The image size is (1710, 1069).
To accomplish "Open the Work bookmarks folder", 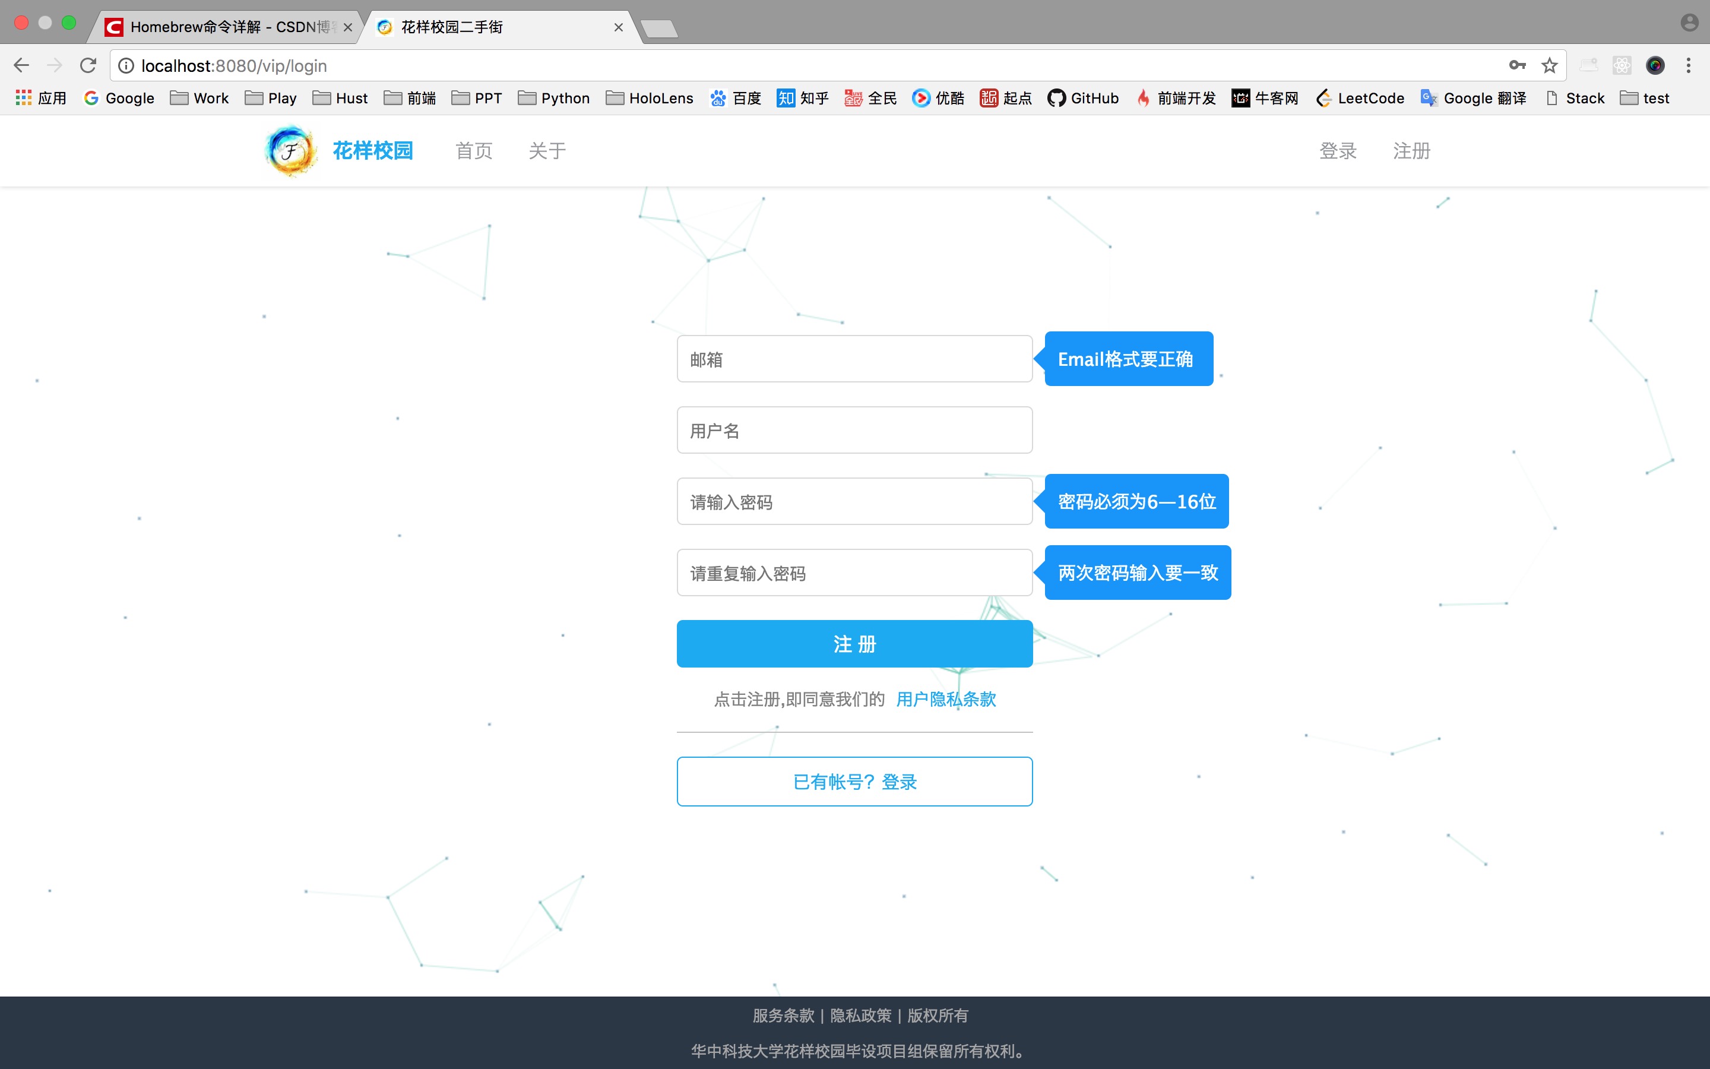I will pos(200,98).
